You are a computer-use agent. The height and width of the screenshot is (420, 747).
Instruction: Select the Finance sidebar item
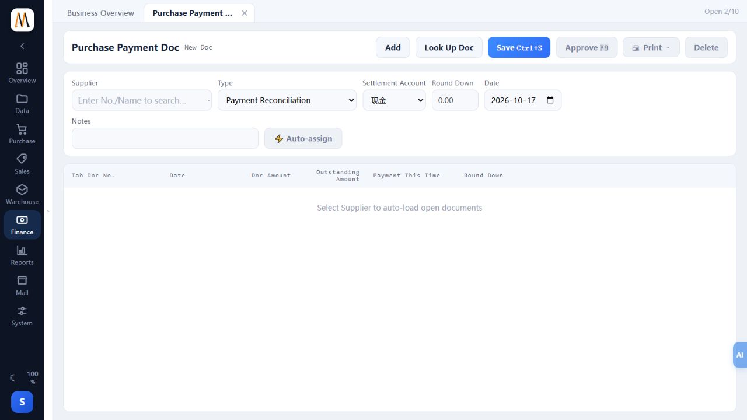[x=22, y=225]
